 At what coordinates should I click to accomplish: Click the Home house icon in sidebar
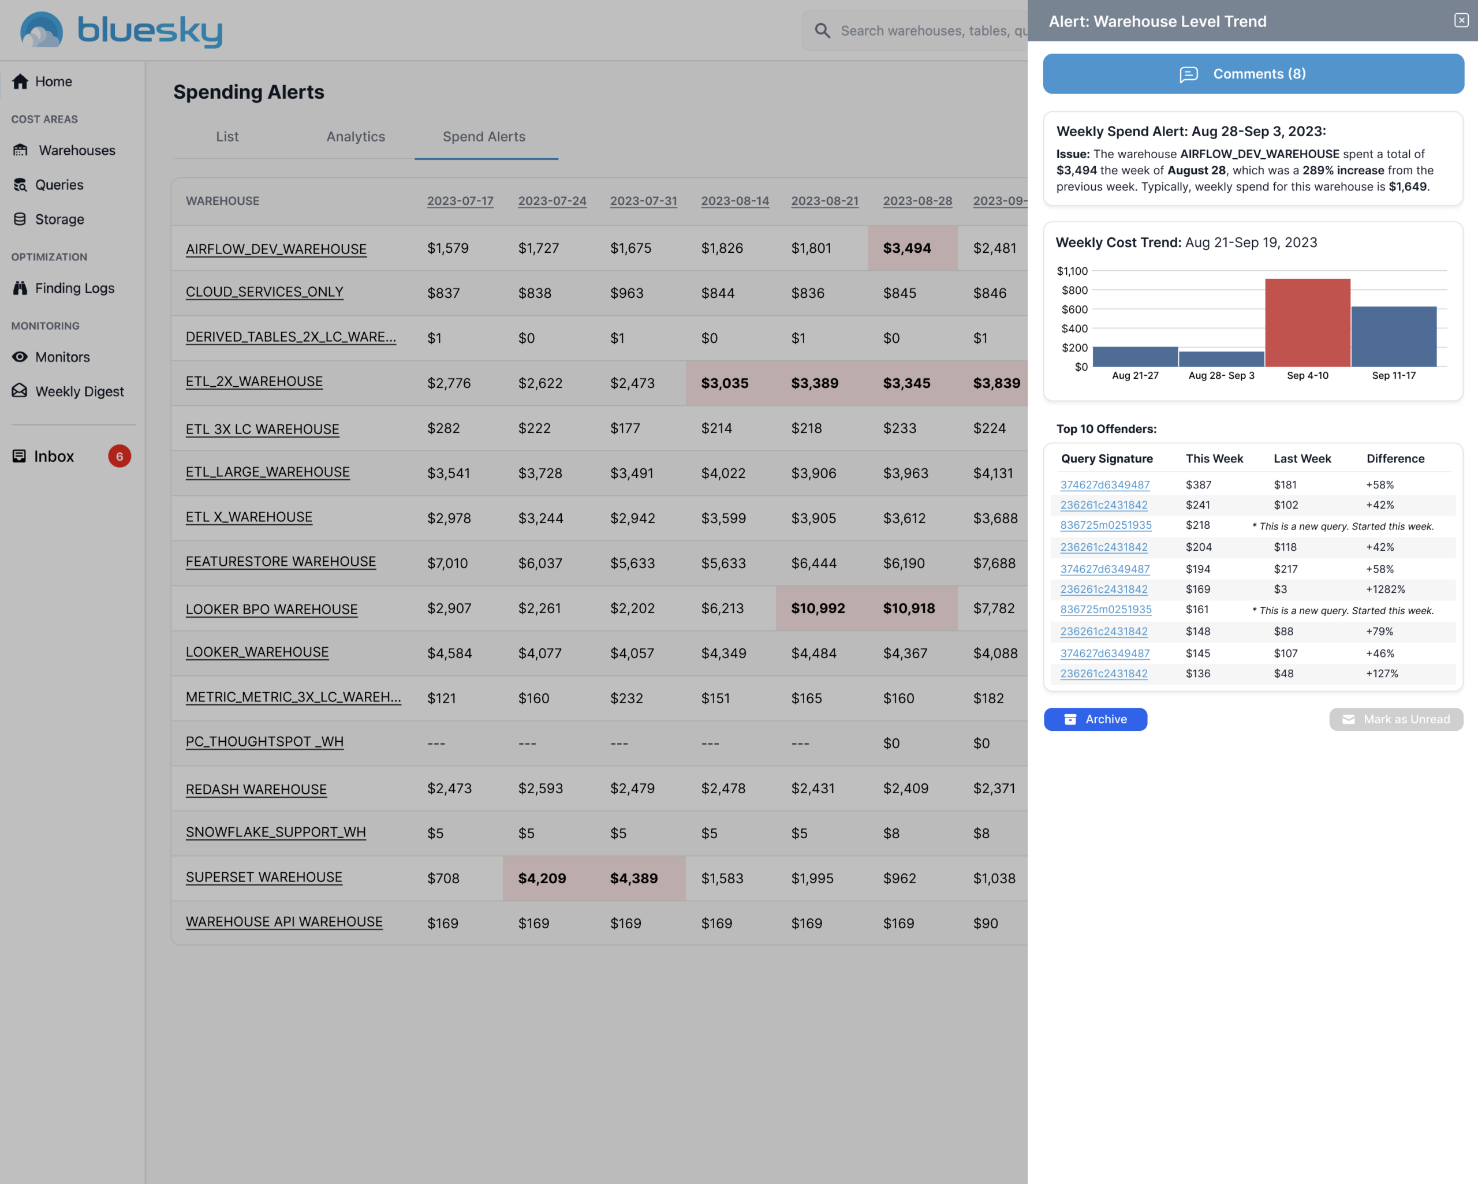pos(20,81)
